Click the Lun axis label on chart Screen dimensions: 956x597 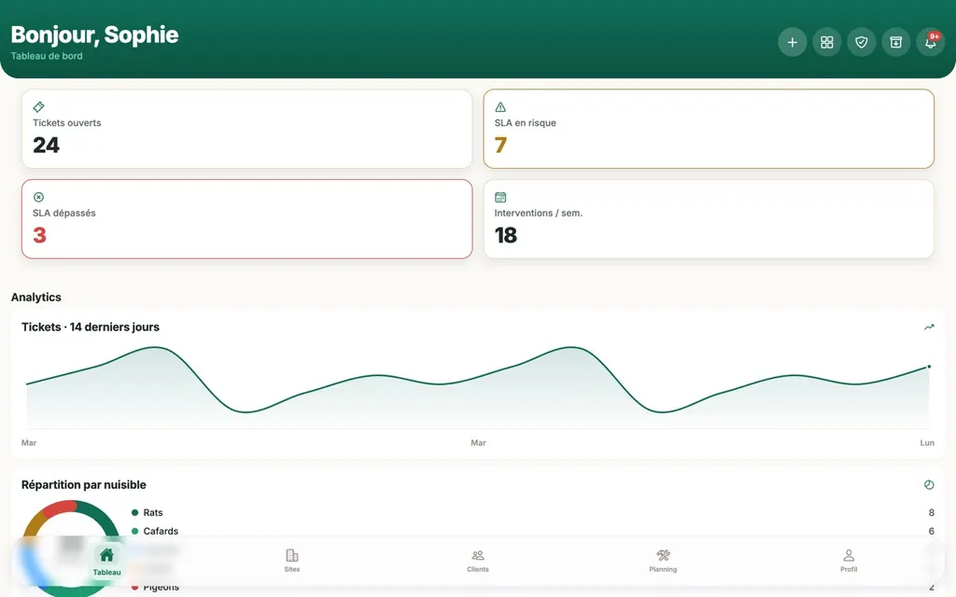927,443
